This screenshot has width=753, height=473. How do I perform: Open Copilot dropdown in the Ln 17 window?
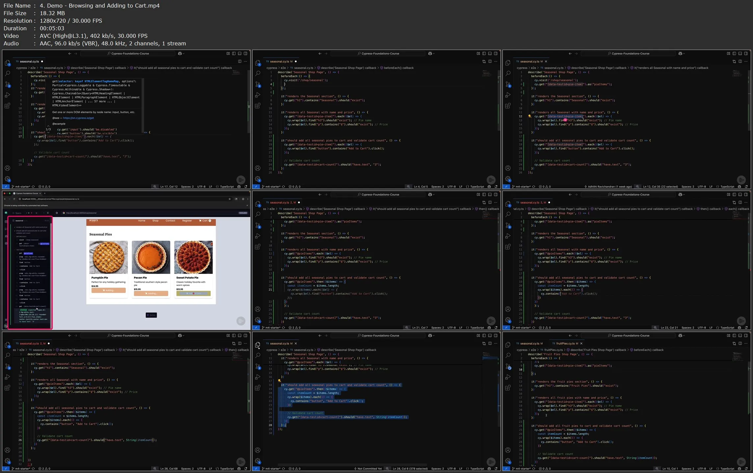(x=183, y=54)
